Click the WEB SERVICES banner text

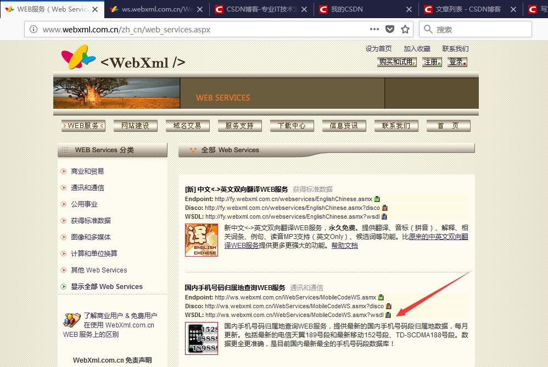pos(222,97)
